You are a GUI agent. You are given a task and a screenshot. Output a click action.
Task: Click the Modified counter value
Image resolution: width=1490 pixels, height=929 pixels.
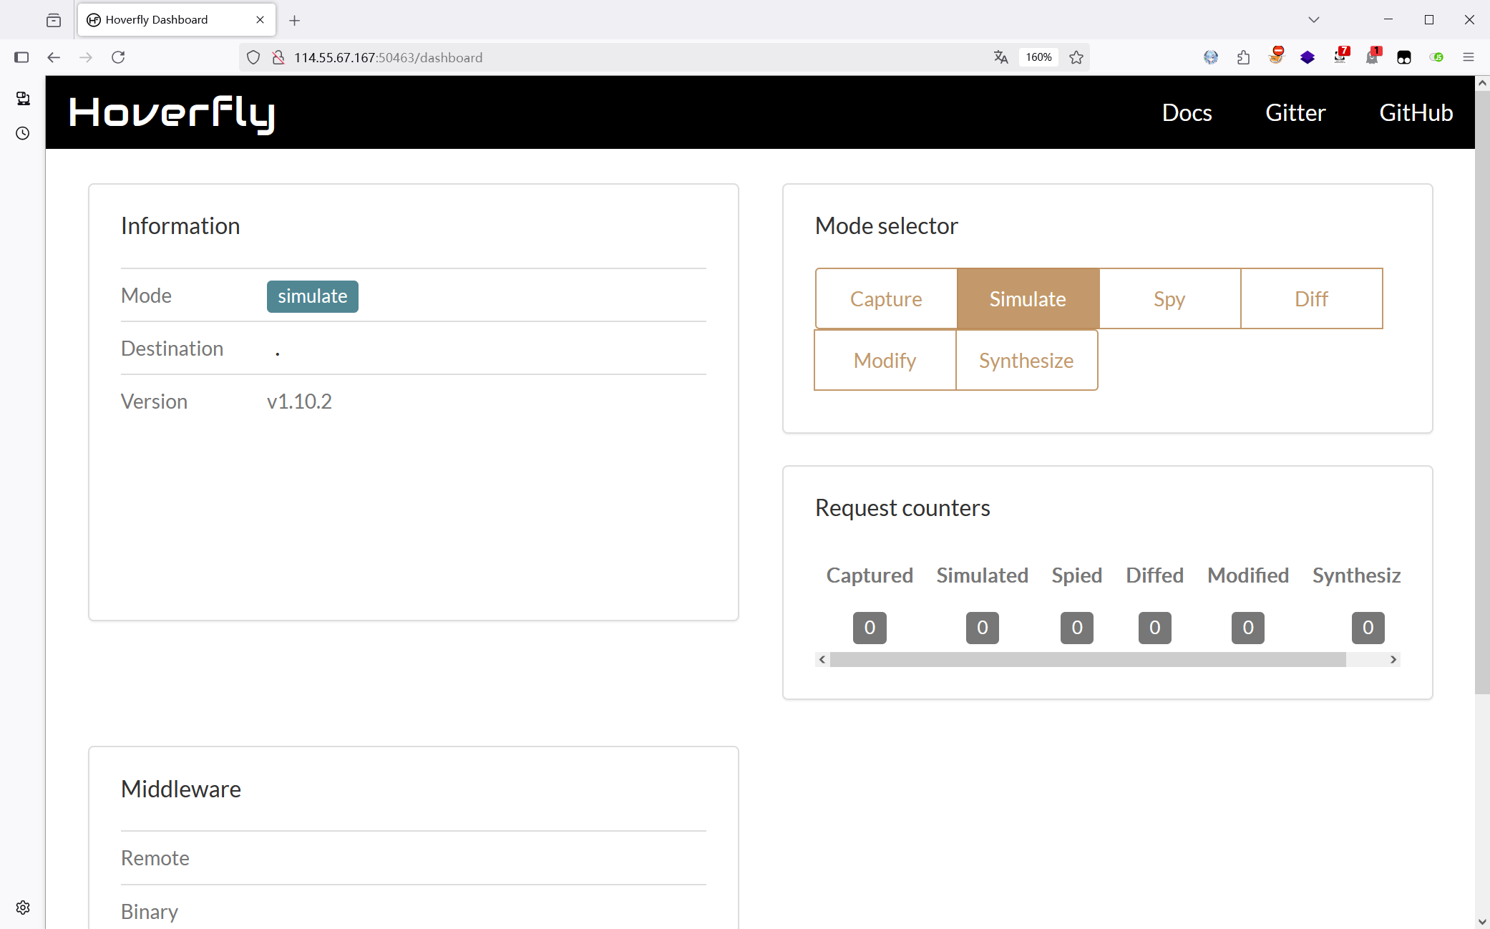click(x=1248, y=628)
